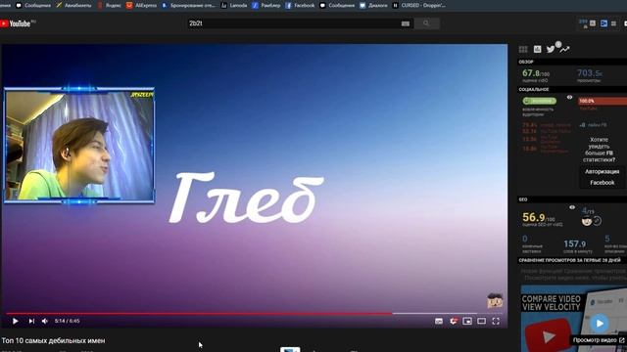Open the vidIQ grid view icon

(523, 49)
